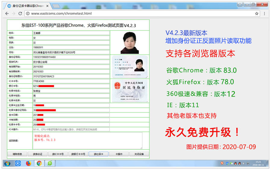This screenshot has width=271, height=169.
Task: Open Firefox from the taskbar
Action: tap(29, 163)
